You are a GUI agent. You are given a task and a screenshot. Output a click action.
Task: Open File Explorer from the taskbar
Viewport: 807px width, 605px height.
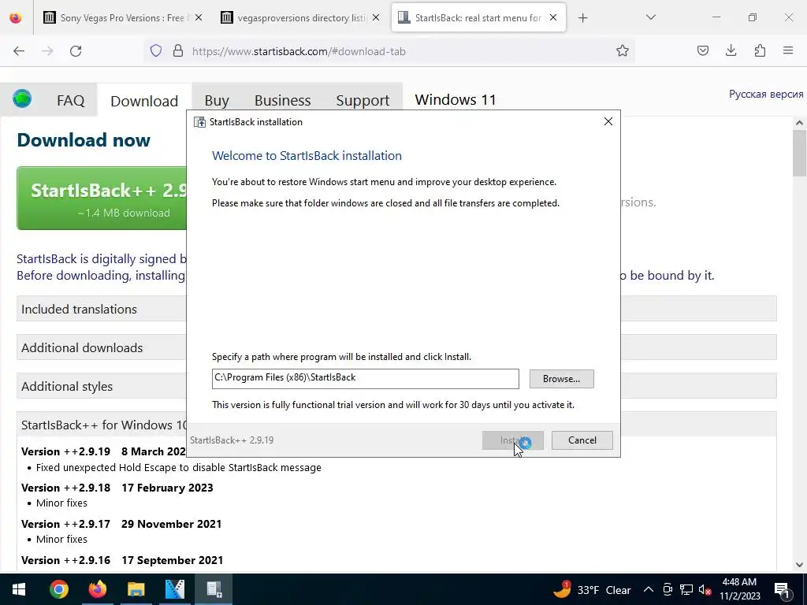pyautogui.click(x=136, y=589)
